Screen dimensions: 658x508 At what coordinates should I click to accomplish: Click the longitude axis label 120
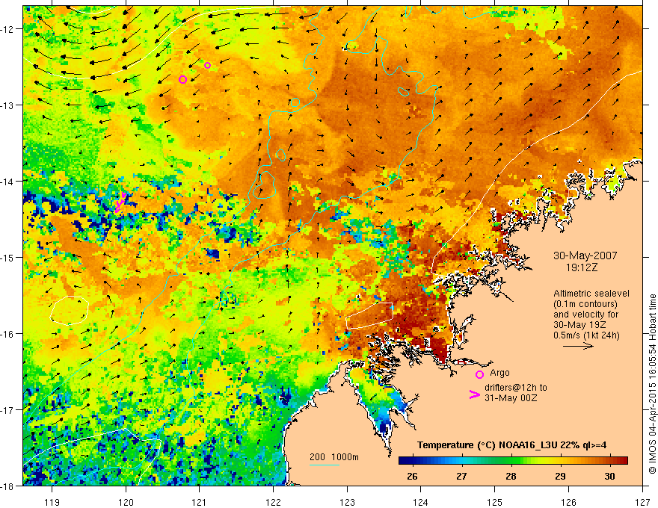click(126, 502)
